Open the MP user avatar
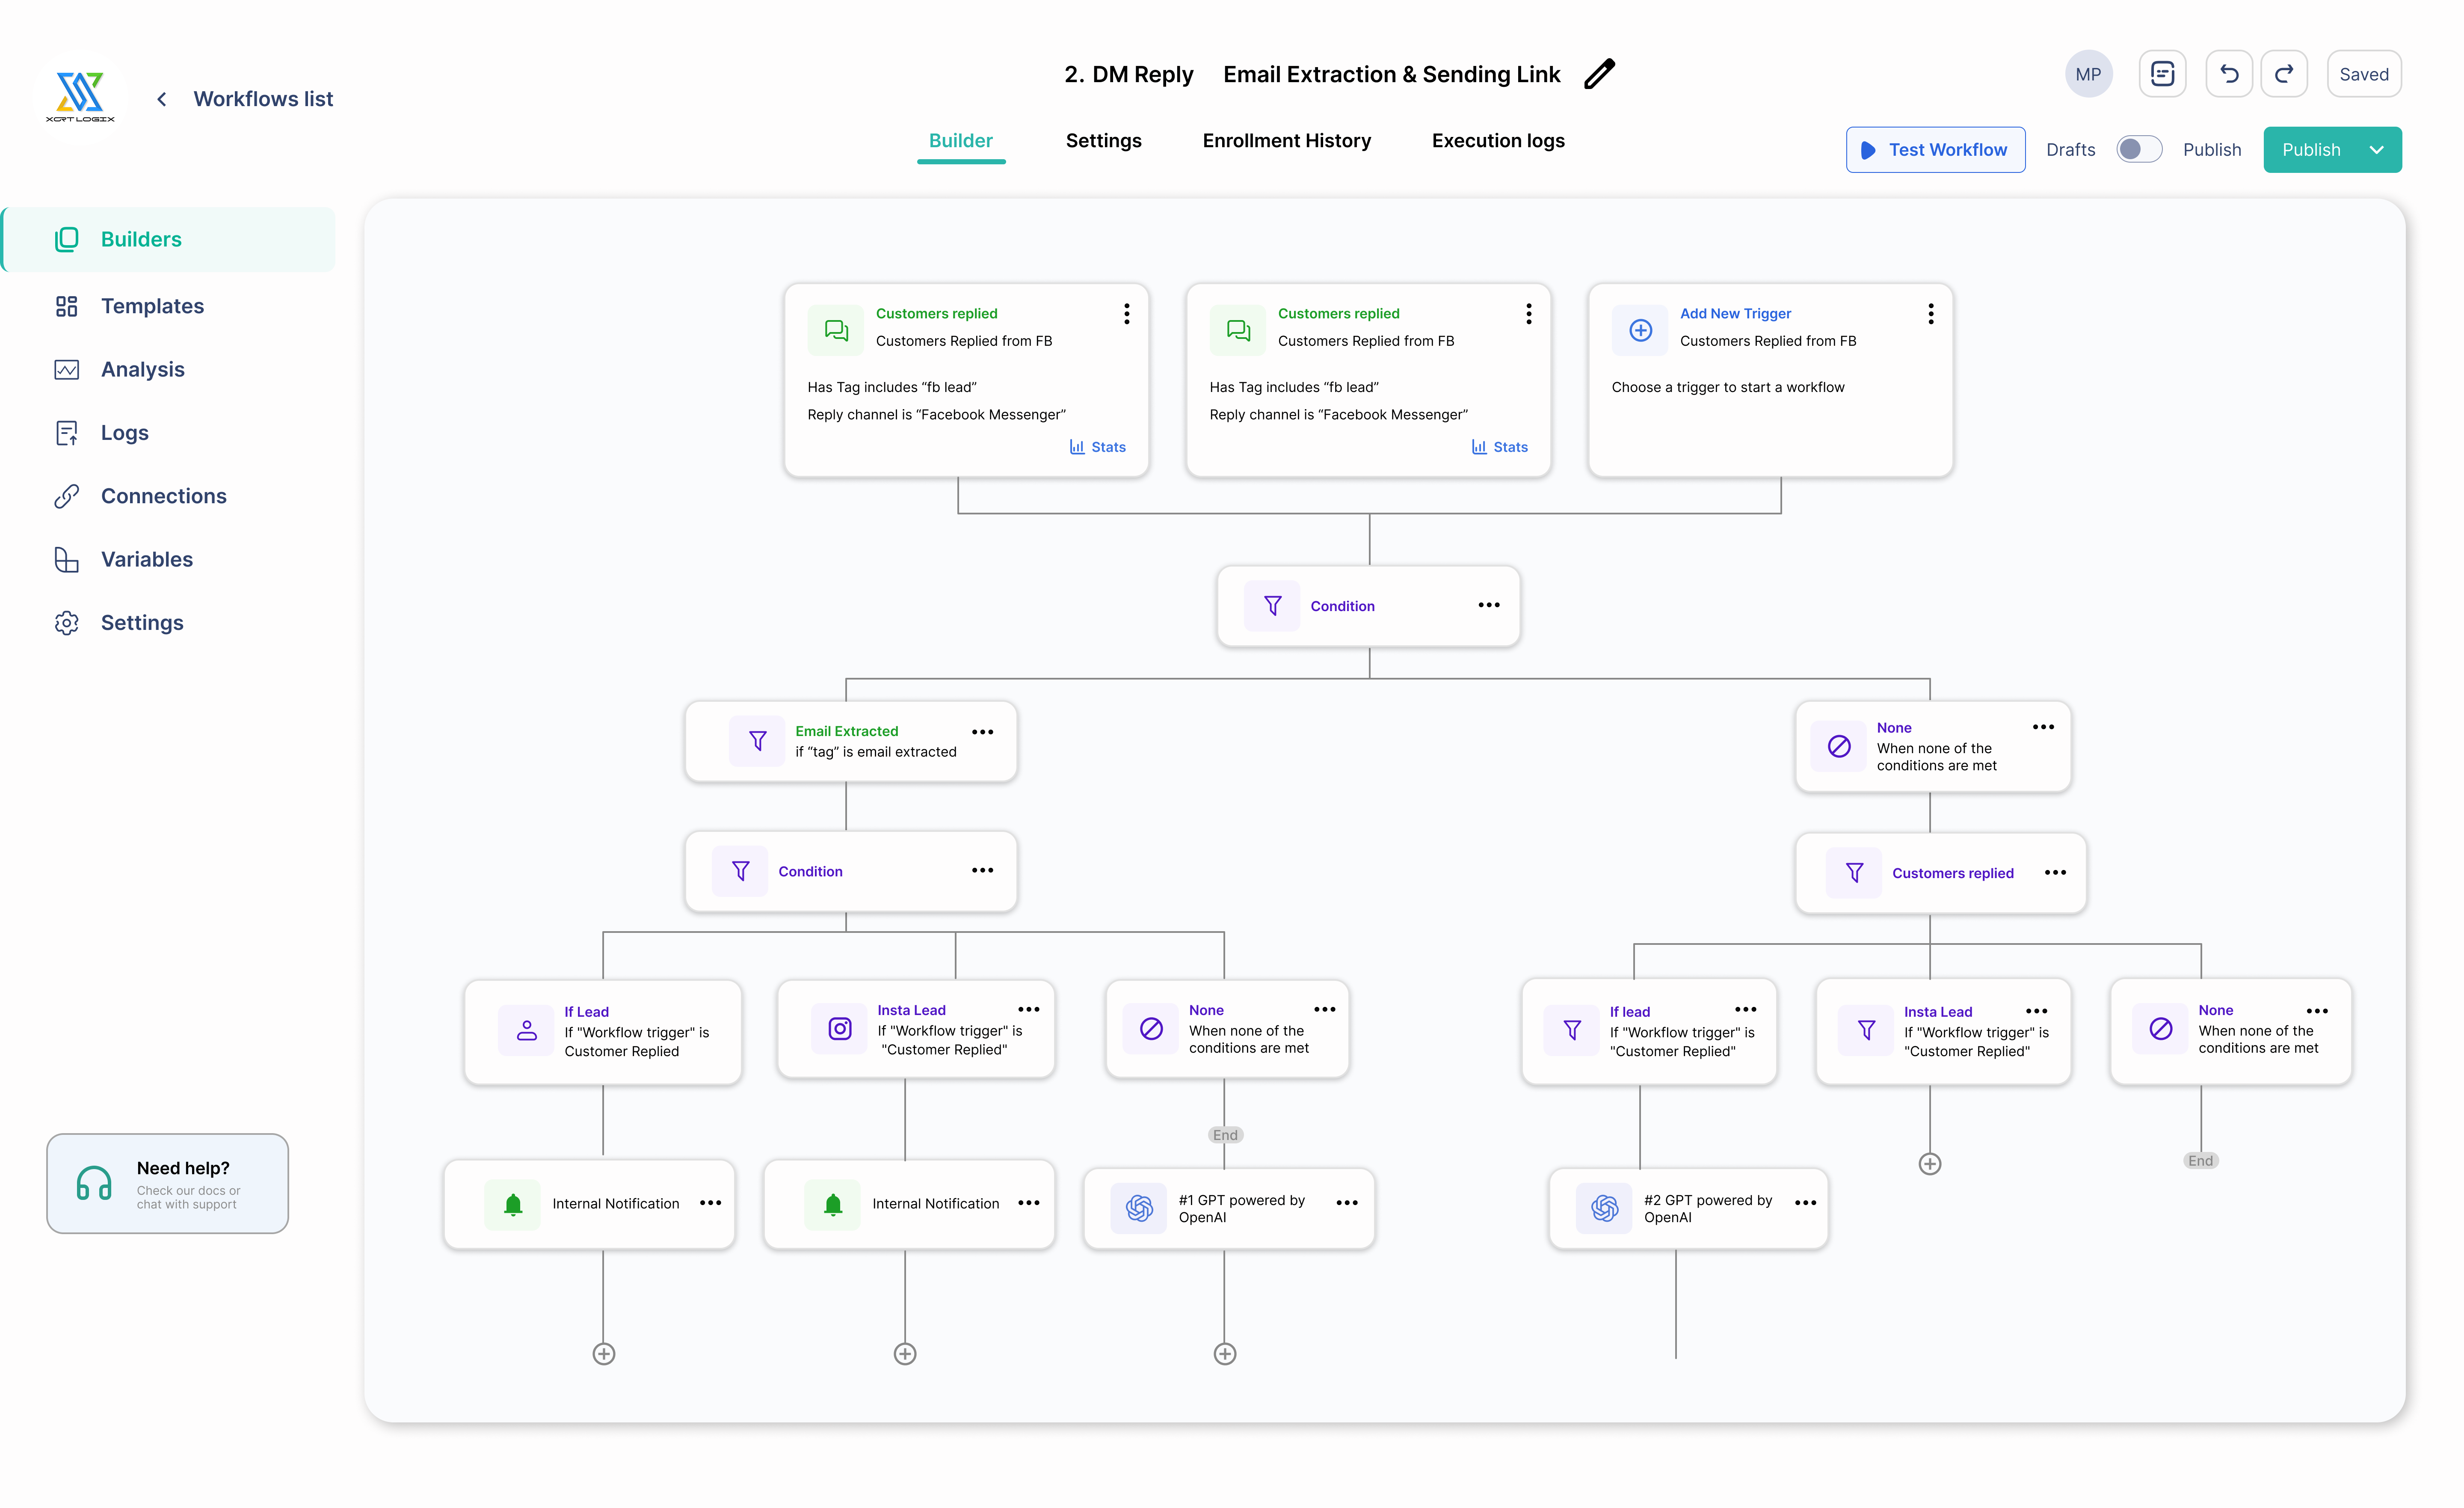The image size is (2464, 1508). click(x=2088, y=74)
